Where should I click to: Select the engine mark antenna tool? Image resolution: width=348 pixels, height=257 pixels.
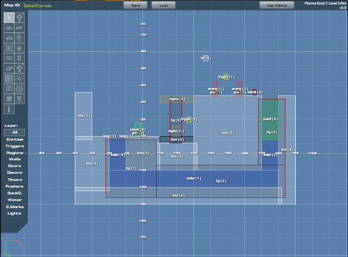coord(20,99)
